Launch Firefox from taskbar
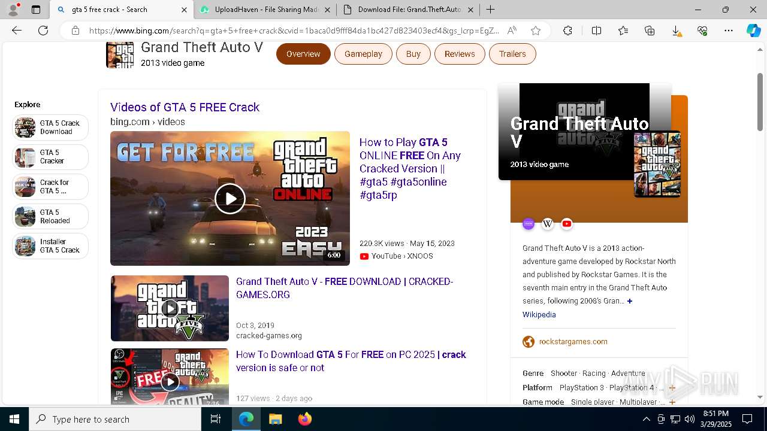 (x=305, y=419)
